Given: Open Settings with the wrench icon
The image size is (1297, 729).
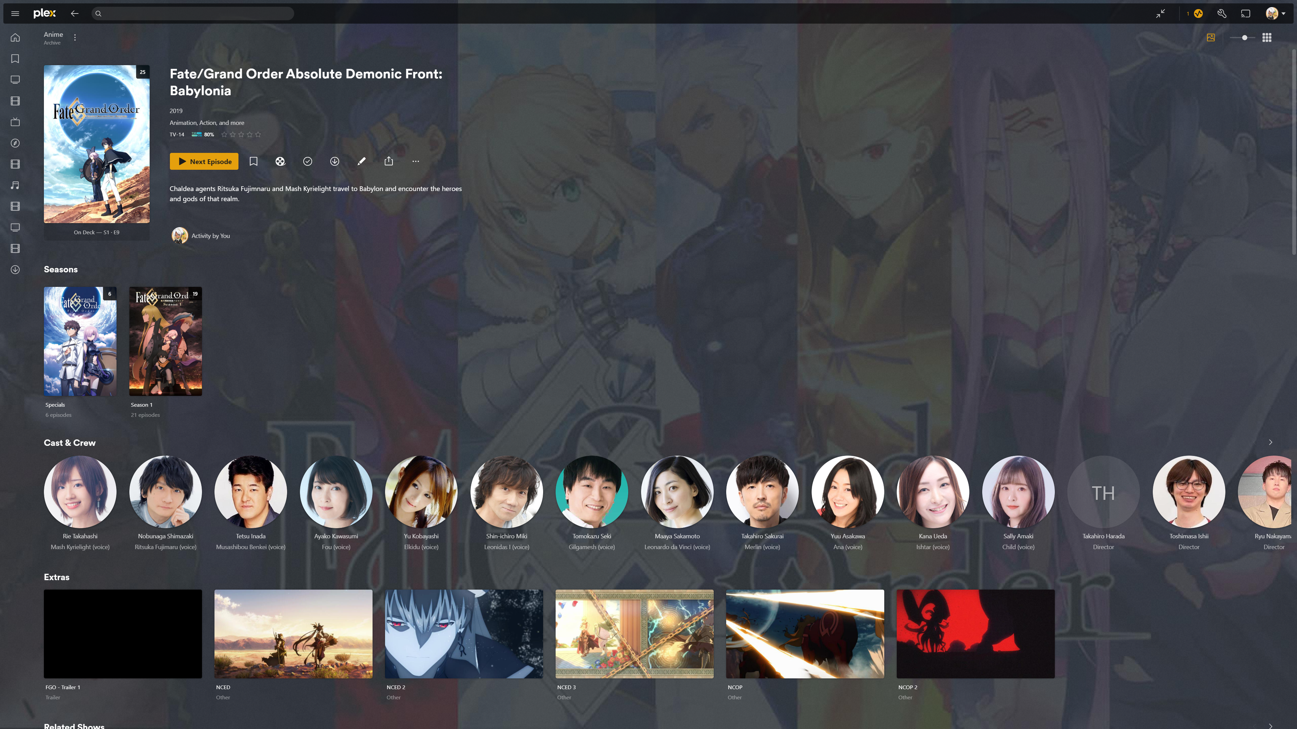Looking at the screenshot, I should (x=1222, y=13).
